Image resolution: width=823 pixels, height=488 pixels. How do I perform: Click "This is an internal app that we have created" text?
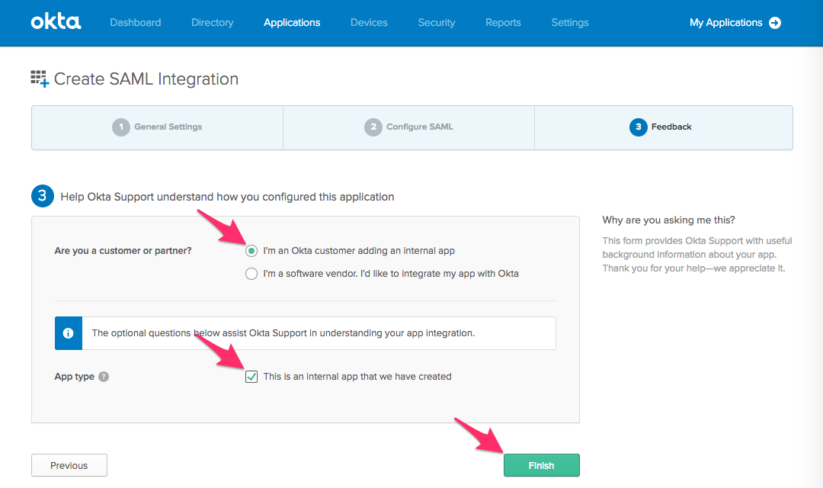coord(357,377)
